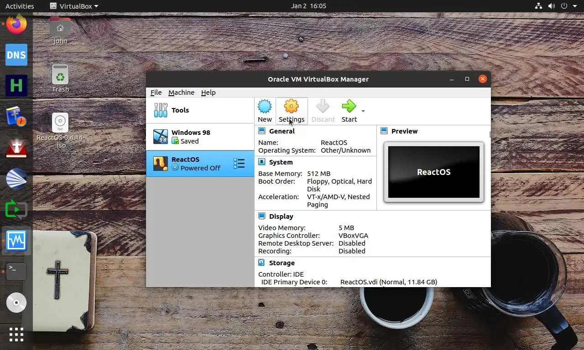Open the Start button dropdown arrow
This screenshot has width=584, height=350.
click(363, 111)
